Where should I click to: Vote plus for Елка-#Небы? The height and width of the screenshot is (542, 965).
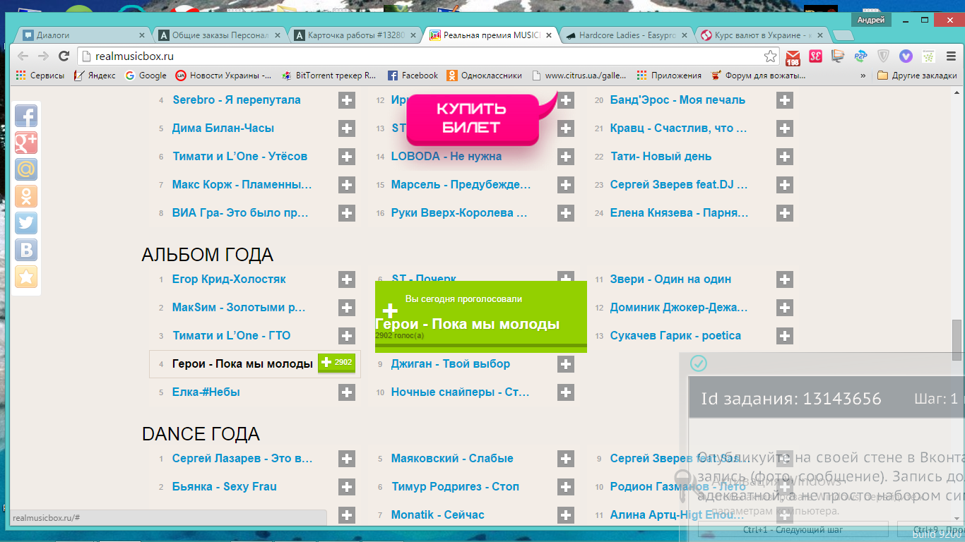(346, 392)
